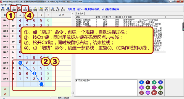This screenshot has width=184, height=99.
Task: Select color line 11 red circle
Action: [x=154, y=93]
